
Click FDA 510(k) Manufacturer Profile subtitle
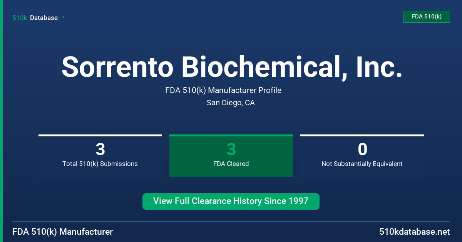click(x=223, y=90)
